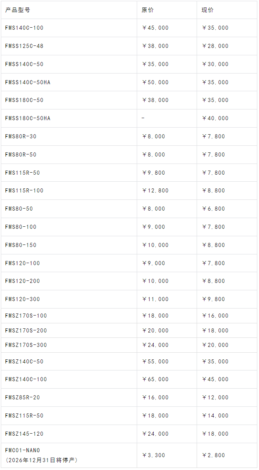The image size is (259, 470).
Task: Click the FMS115R-100 model cell
Action: (24, 190)
